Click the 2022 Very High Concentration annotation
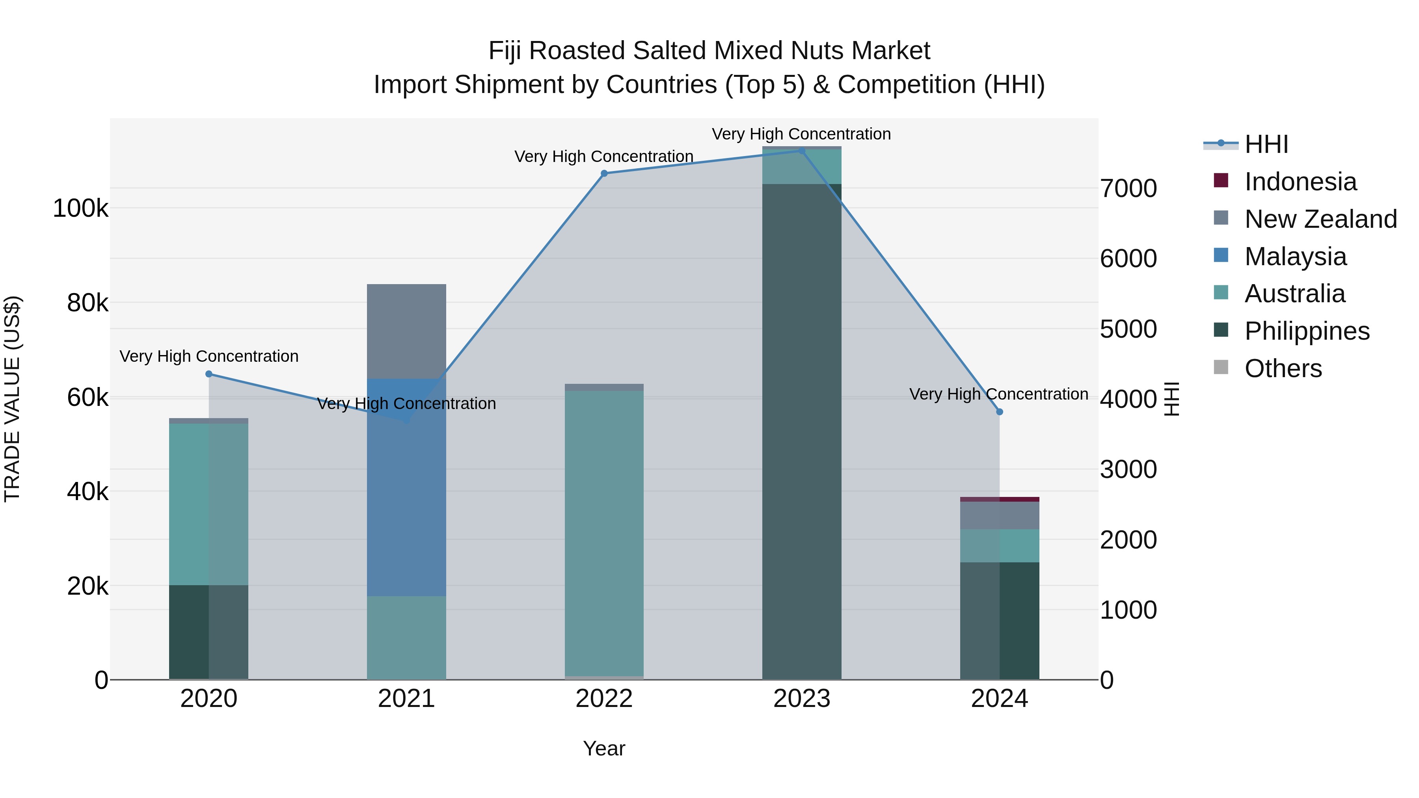Screen dimensions: 1419x798 (x=604, y=156)
